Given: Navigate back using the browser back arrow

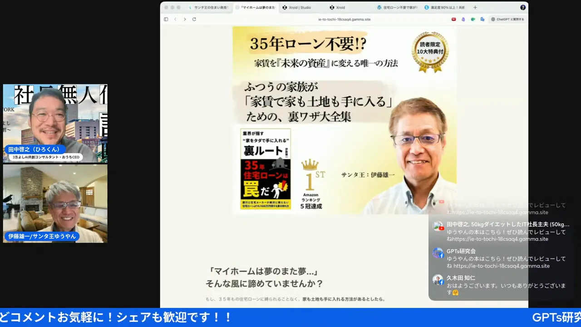Looking at the screenshot, I should coord(175,19).
